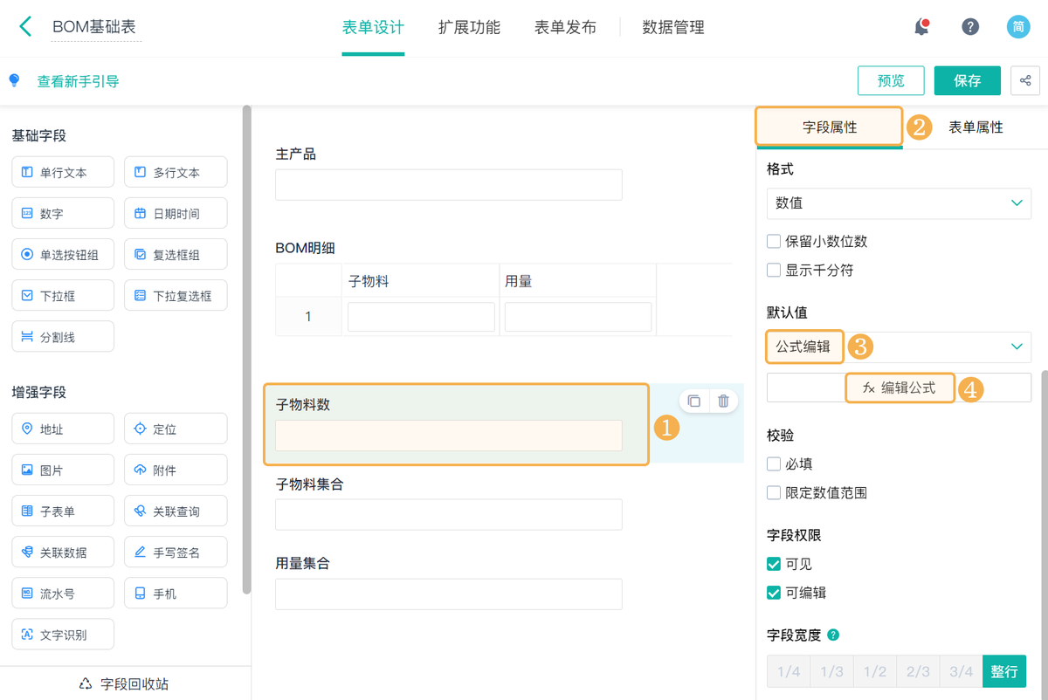Viewport: 1048px width, 700px height.
Task: Enable 保留小数位数 option
Action: (x=774, y=241)
